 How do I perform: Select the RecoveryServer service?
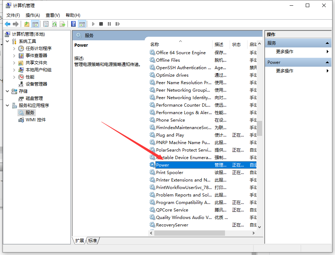pyautogui.click(x=202, y=225)
